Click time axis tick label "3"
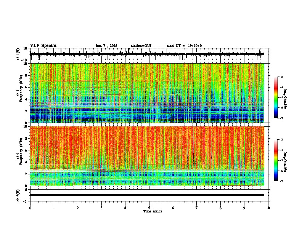Viewport: 302px width, 233px height. pyautogui.click(x=101, y=208)
